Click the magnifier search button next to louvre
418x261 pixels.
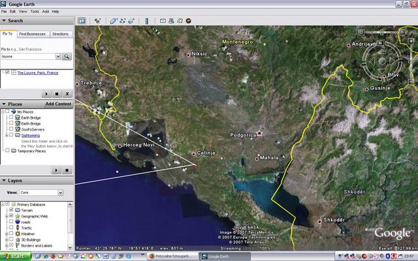67,57
